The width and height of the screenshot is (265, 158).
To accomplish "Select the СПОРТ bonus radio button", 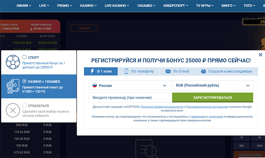I will 24,57.
